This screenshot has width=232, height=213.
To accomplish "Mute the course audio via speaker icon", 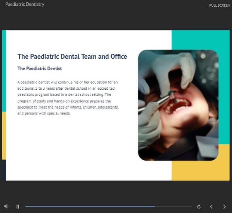I will pos(6,206).
